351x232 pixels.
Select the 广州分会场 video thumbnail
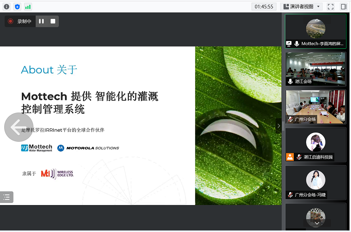[x=316, y=107]
